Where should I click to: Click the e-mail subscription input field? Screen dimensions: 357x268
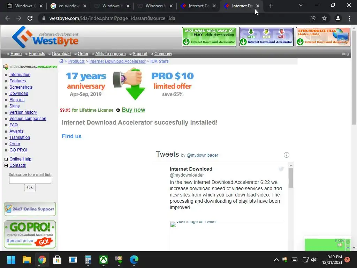[30, 180]
